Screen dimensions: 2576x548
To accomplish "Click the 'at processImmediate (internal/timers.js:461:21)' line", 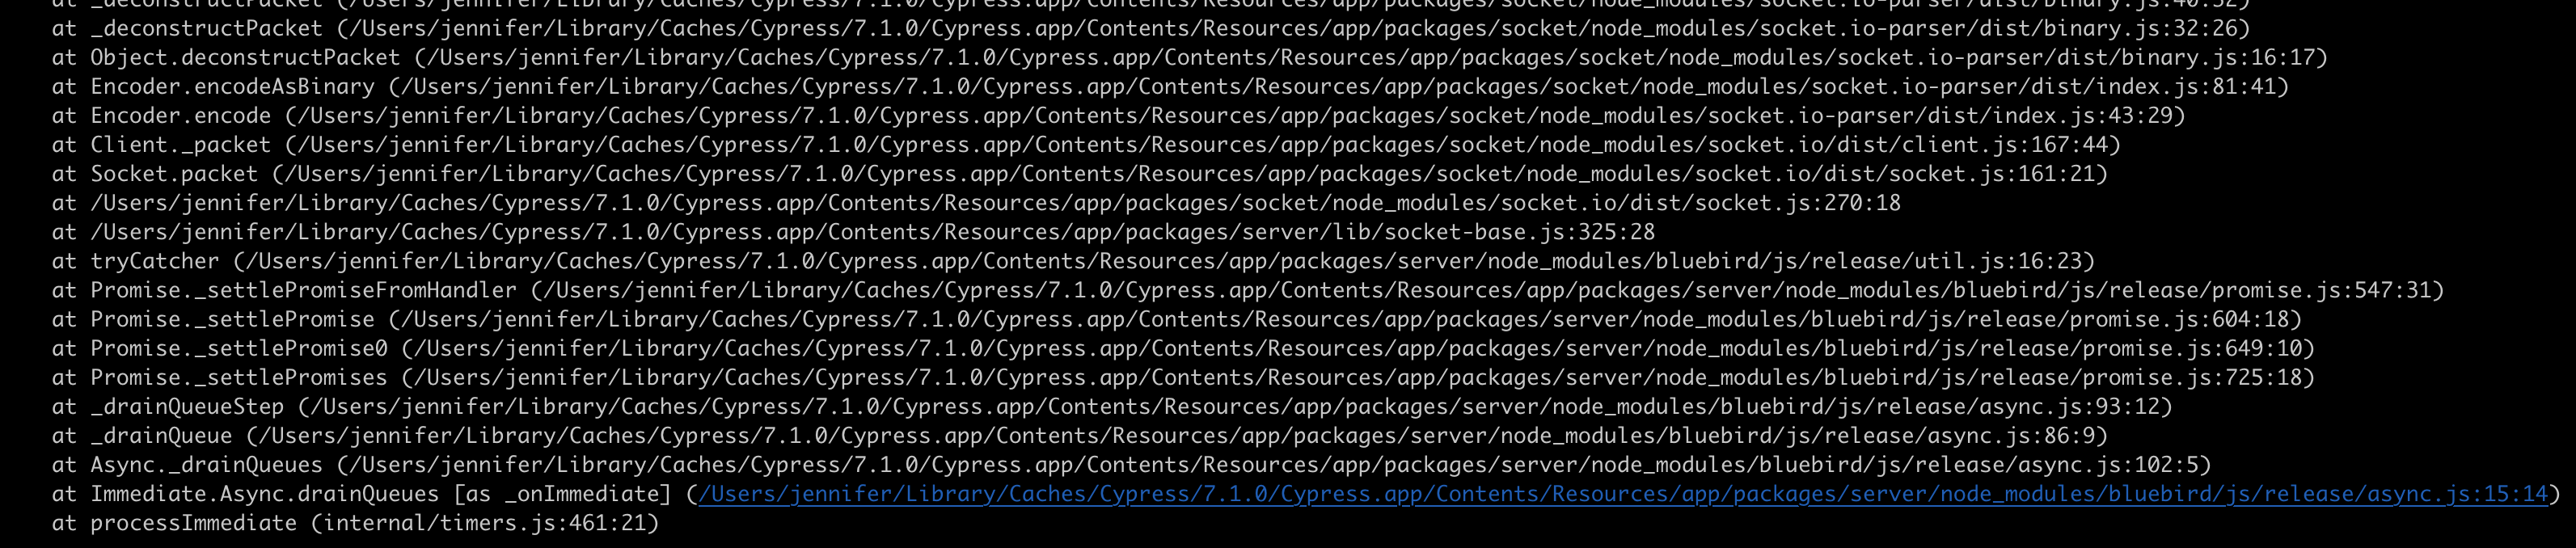I will pos(355,523).
